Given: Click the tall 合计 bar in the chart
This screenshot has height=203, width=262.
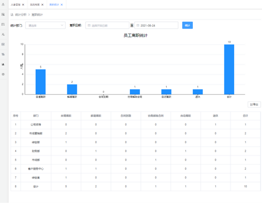Looking at the screenshot, I should (x=229, y=69).
